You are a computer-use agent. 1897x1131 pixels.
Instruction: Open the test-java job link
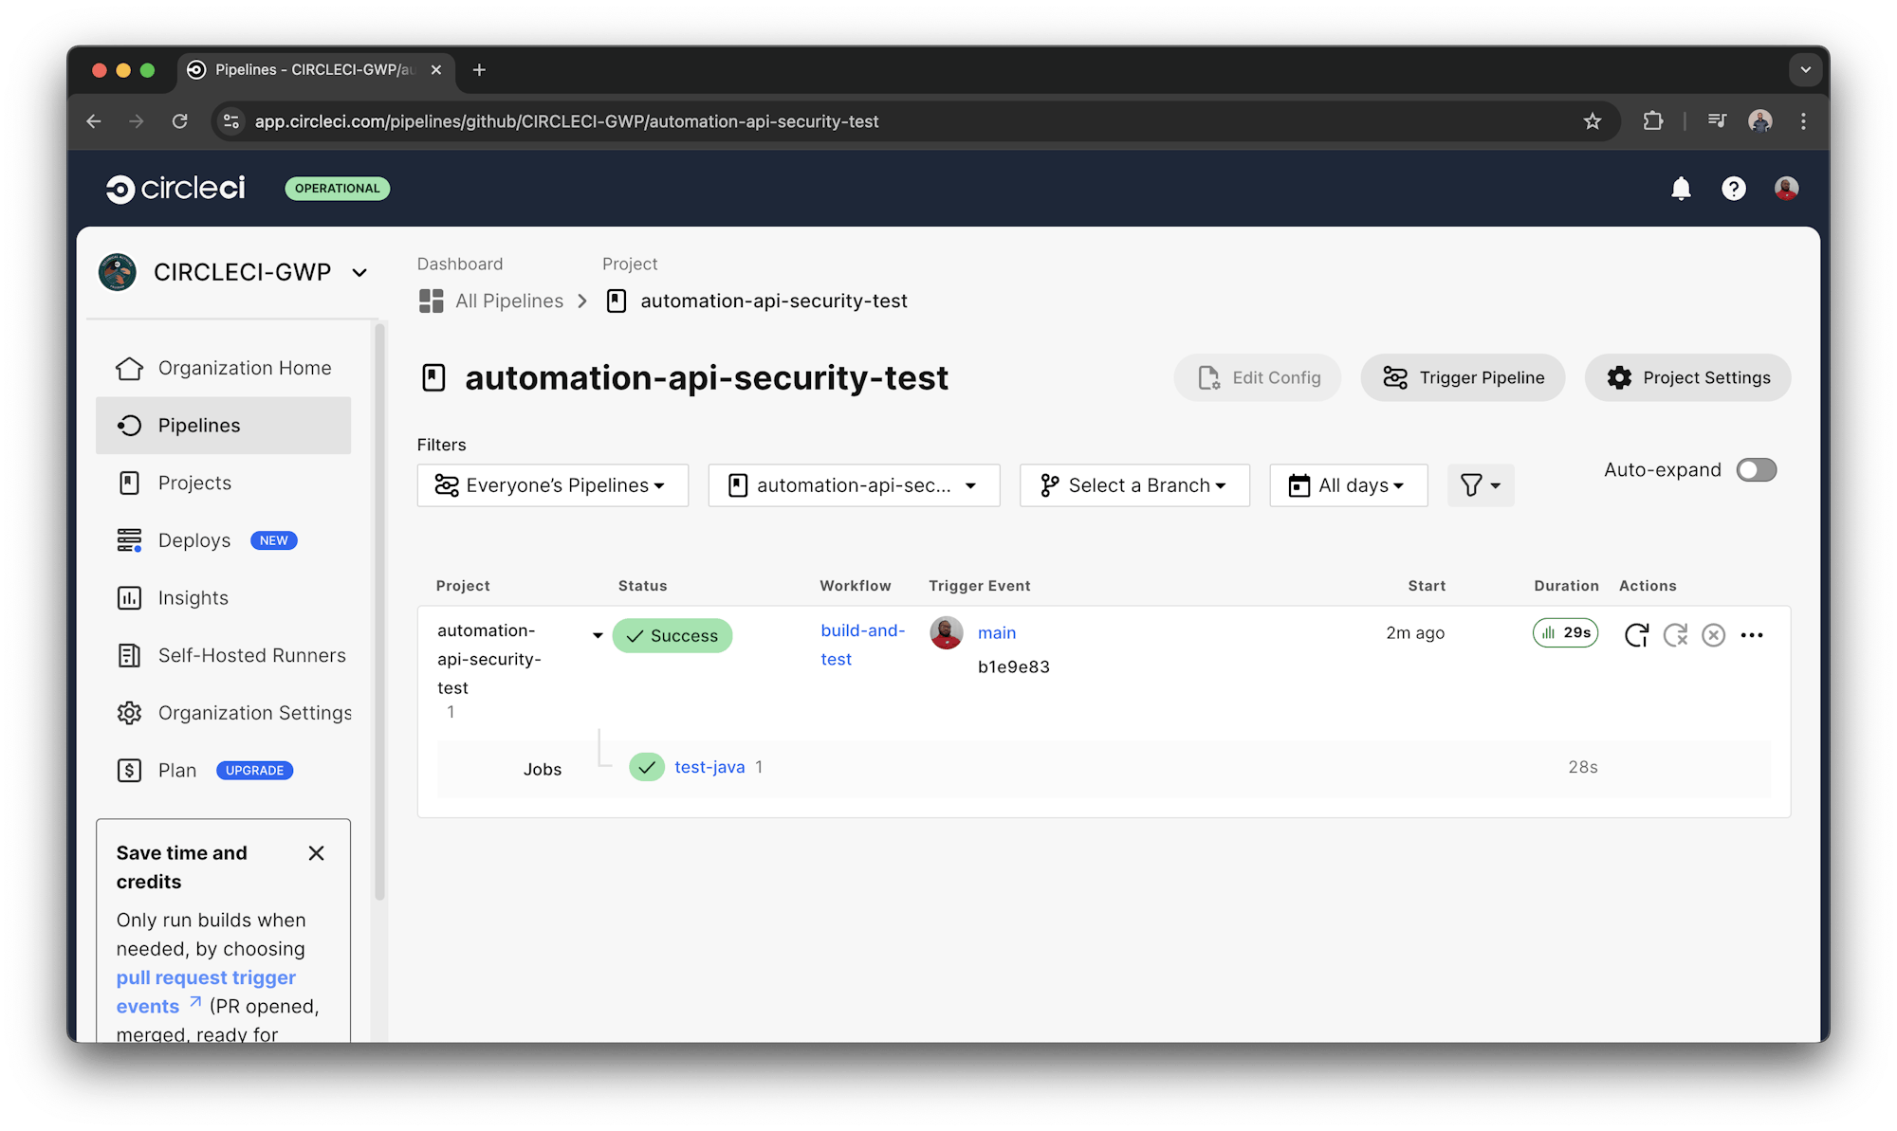tap(709, 767)
